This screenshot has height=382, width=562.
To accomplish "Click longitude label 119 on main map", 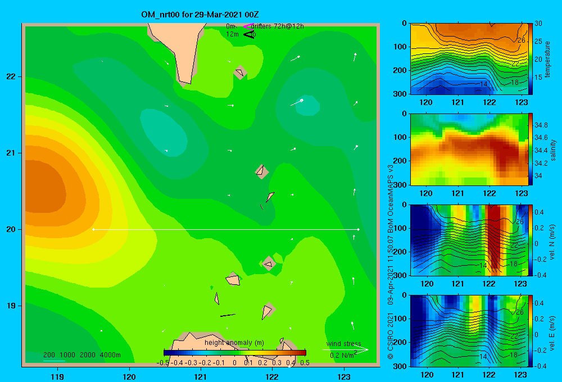I will (x=57, y=377).
